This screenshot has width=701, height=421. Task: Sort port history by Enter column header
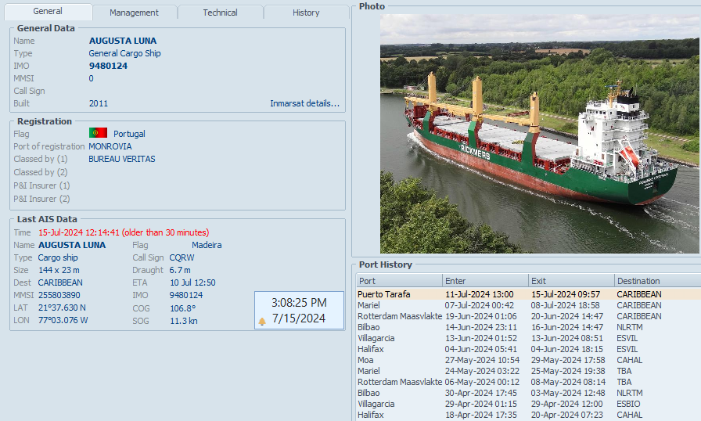coord(486,281)
